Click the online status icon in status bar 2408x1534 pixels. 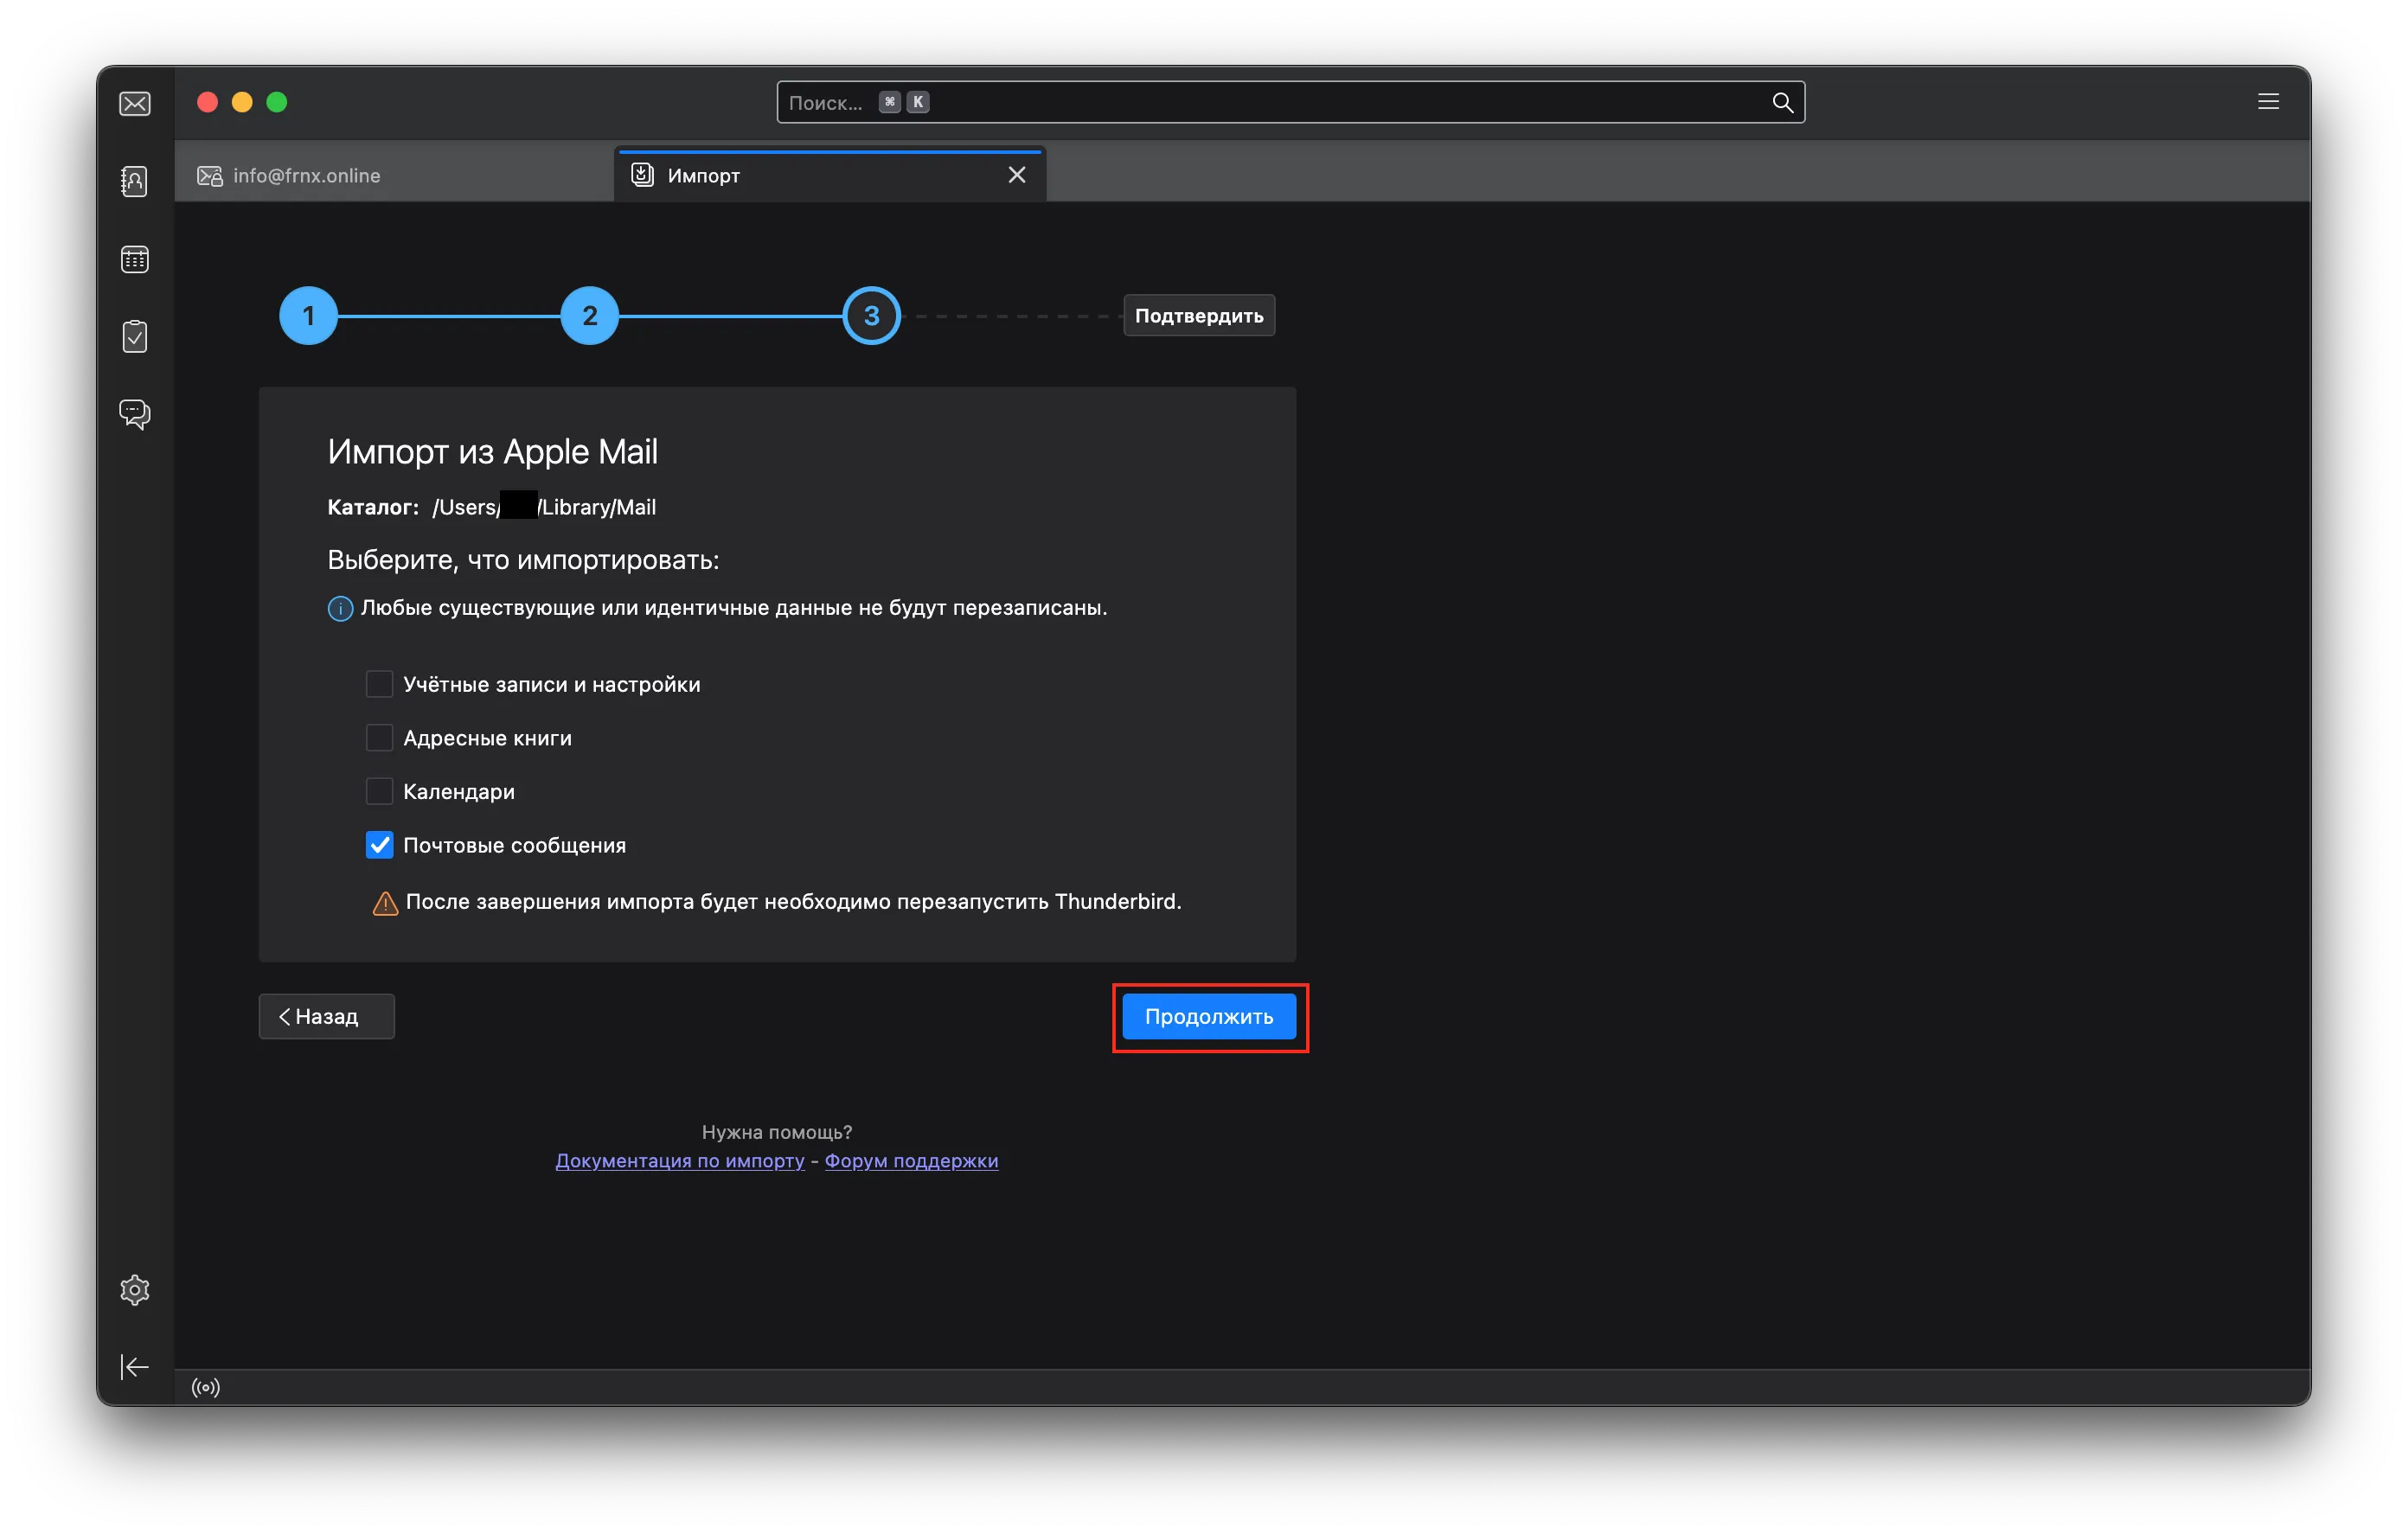tap(206, 1387)
